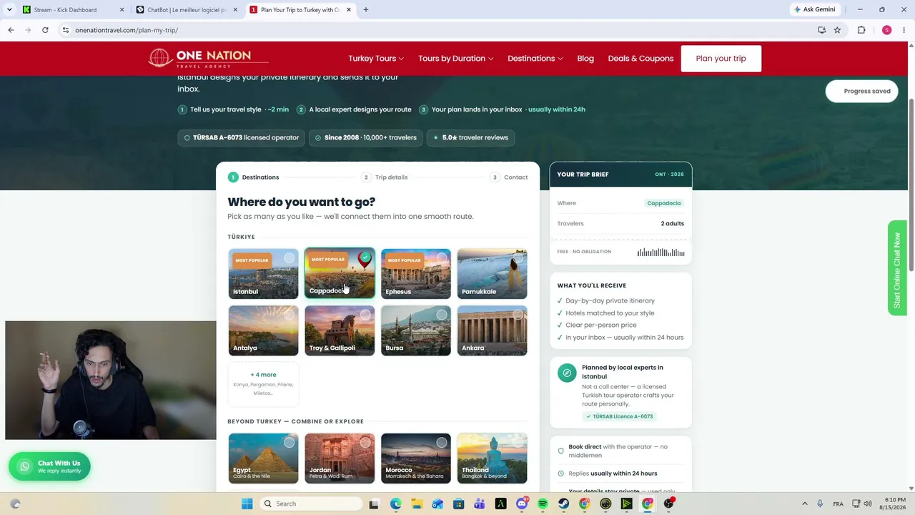Image resolution: width=915 pixels, height=515 pixels.
Task: Open the Start Online Chat Now side tab
Action: (897, 268)
